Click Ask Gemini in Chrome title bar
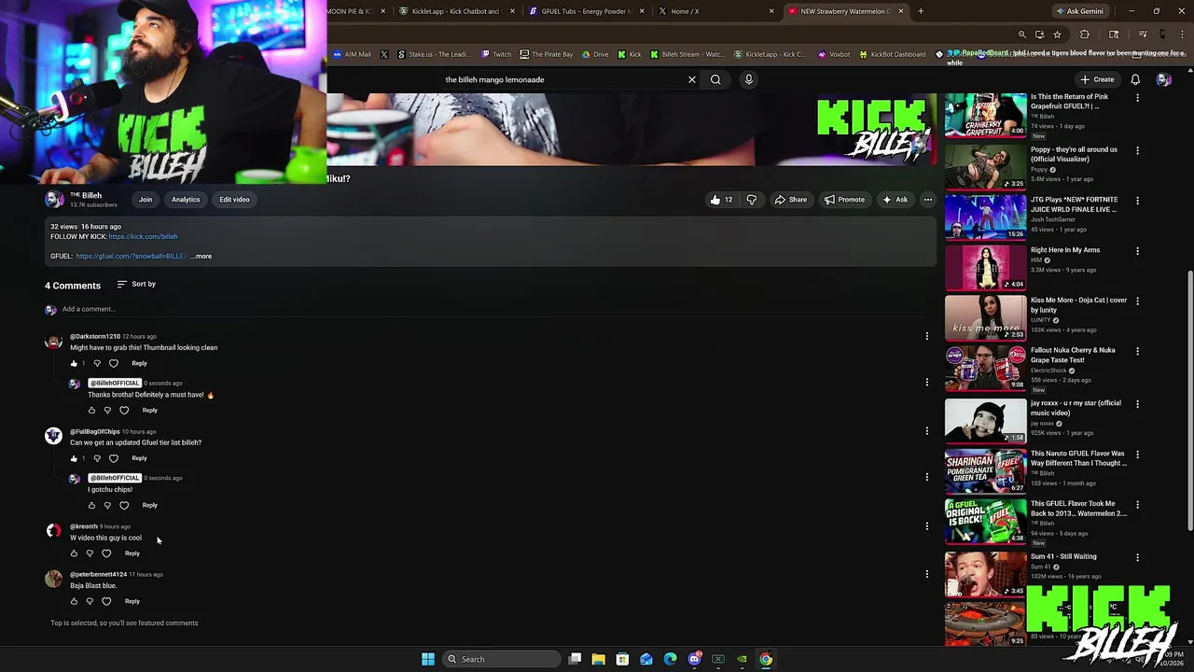Image resolution: width=1194 pixels, height=672 pixels. (1079, 11)
